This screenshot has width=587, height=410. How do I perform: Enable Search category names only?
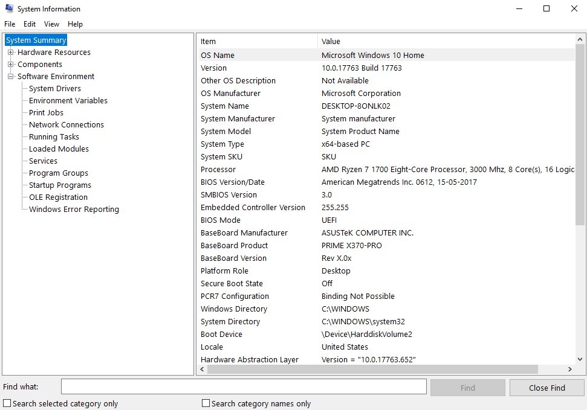[206, 403]
